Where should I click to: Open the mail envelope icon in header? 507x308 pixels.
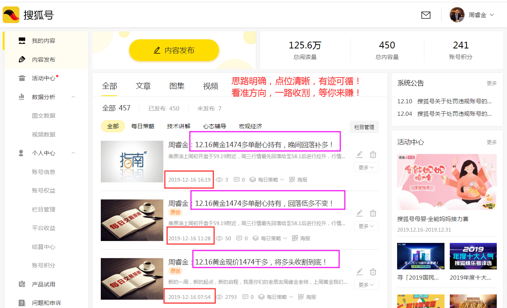426,15
